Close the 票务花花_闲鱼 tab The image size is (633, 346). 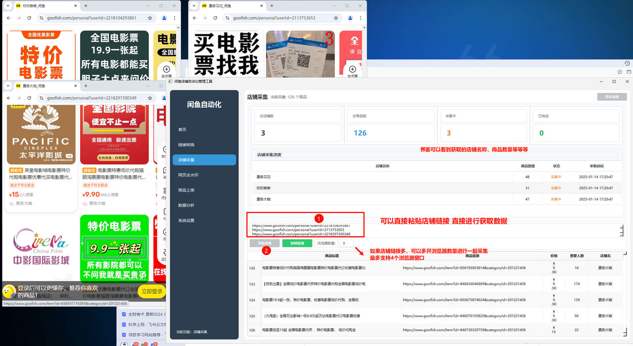coord(261,6)
